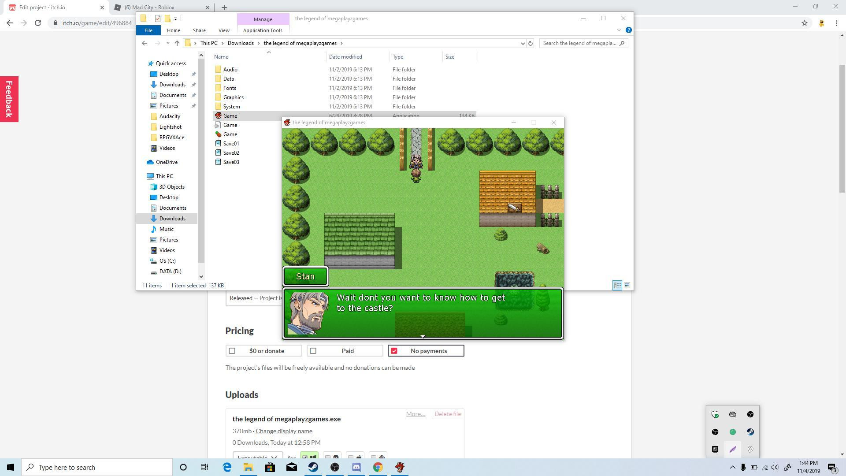846x476 pixels.
Task: Click 'Change display name' link
Action: (x=284, y=431)
